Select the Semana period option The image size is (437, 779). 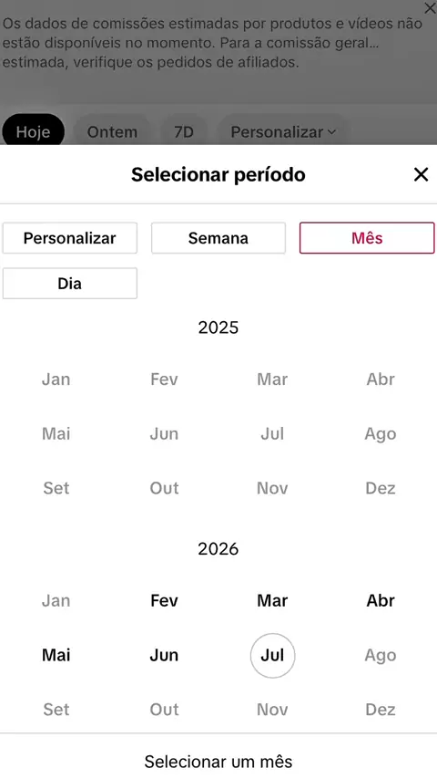(218, 238)
